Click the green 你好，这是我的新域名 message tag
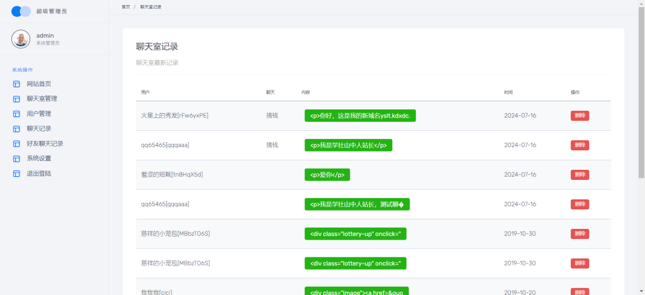 [360, 116]
